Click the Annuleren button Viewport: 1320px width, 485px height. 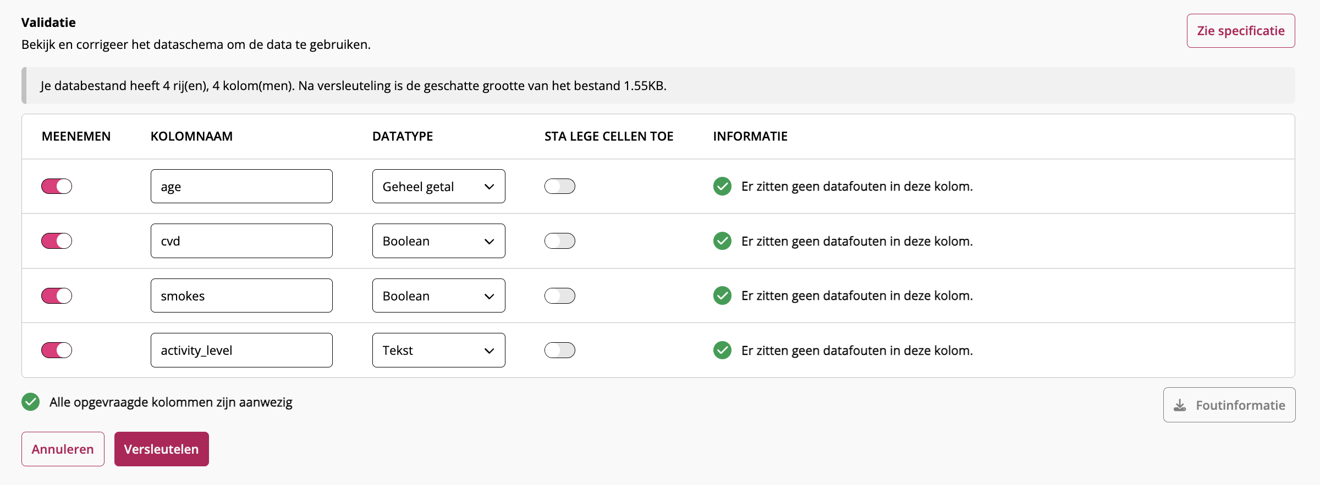[63, 449]
